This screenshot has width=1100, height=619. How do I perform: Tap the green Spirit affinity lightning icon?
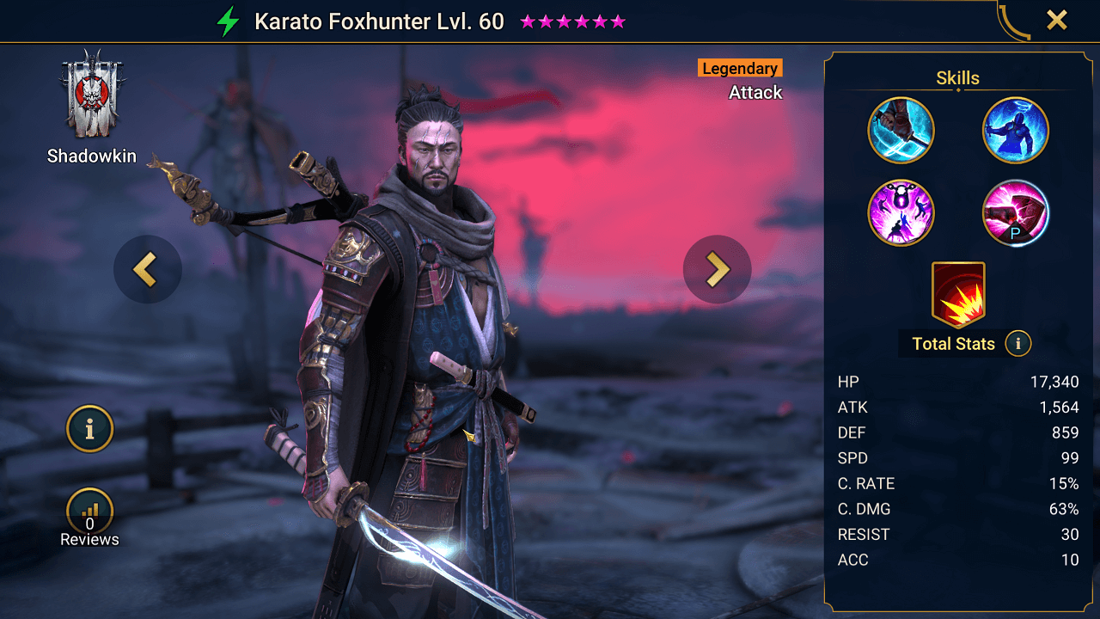click(x=228, y=21)
